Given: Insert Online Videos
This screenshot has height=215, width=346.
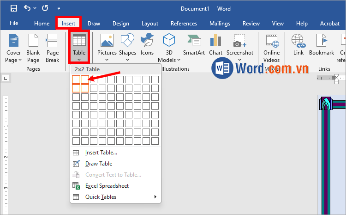Looking at the screenshot, I should (x=271, y=49).
